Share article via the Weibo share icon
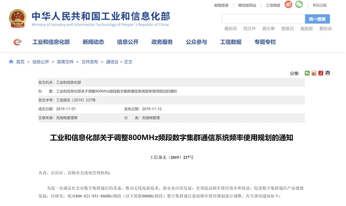This screenshot has height=206, width=346. 314,73
